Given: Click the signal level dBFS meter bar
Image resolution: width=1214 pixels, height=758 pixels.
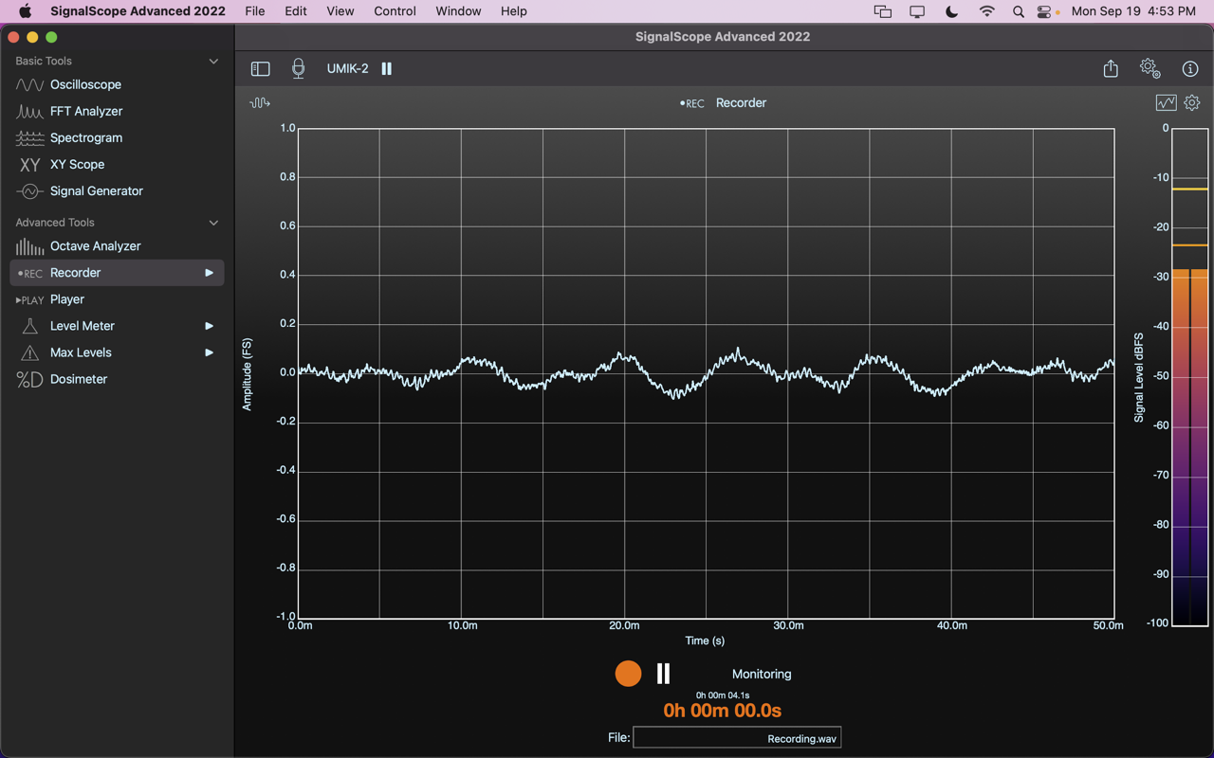Looking at the screenshot, I should tap(1190, 377).
